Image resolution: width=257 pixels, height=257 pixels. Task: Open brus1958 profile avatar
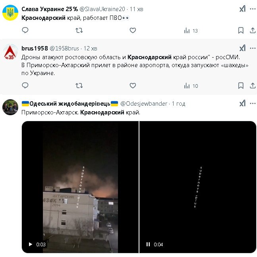pos(10,52)
